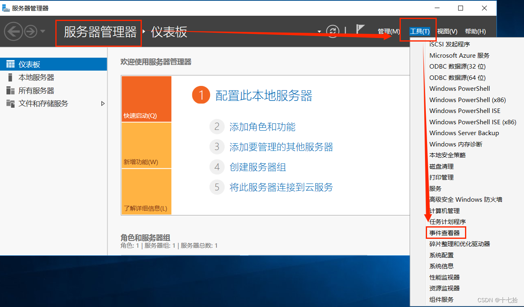Screen dimensions: 524x307
Task: Click the Server Manager title bar icon
Action: pyautogui.click(x=7, y=7)
